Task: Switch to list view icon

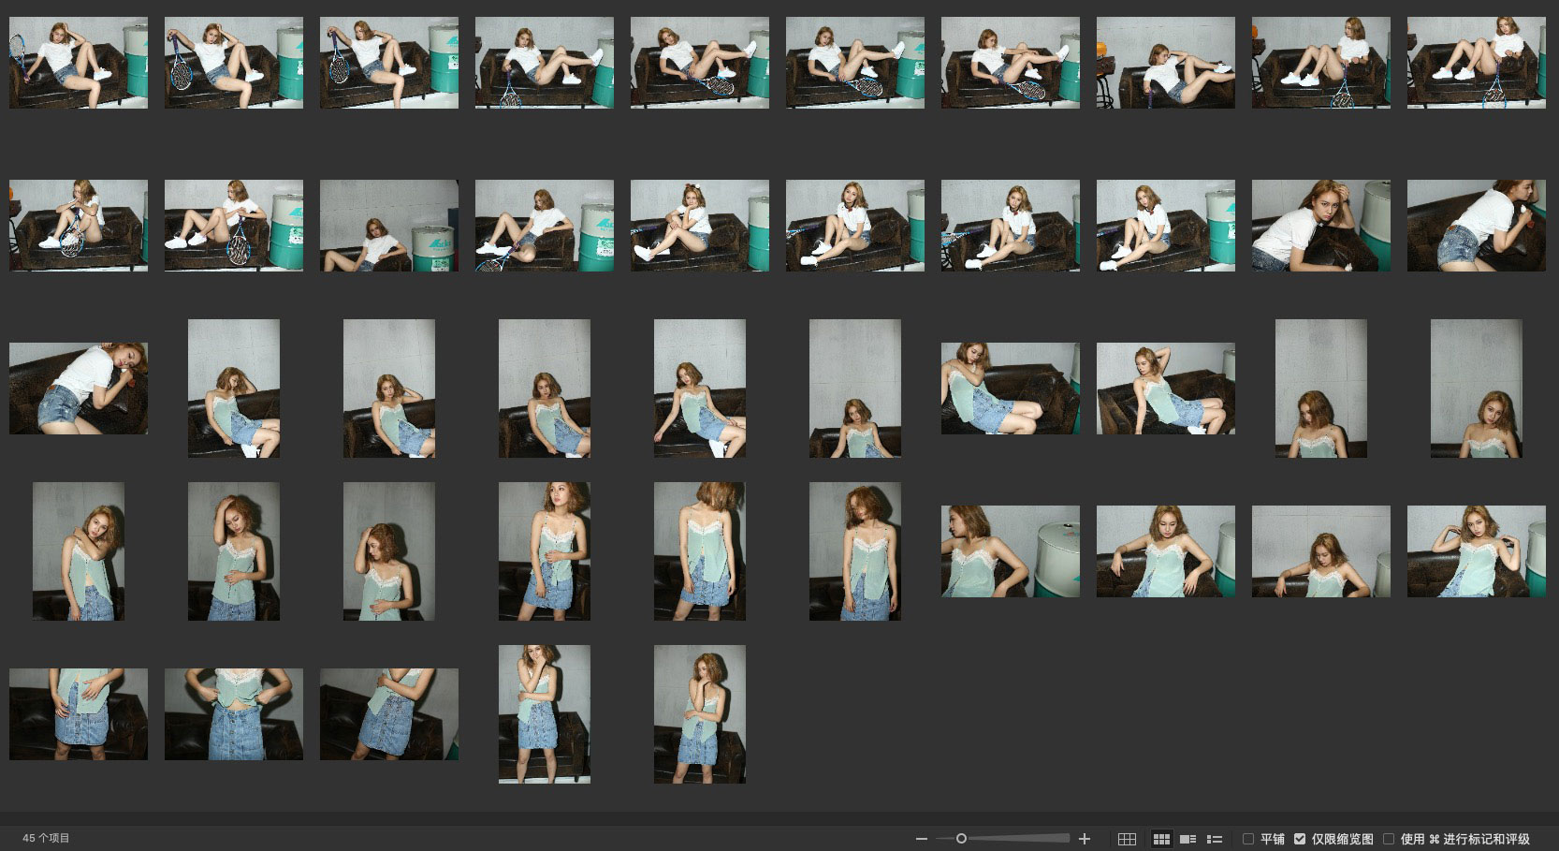Action: point(1215,839)
